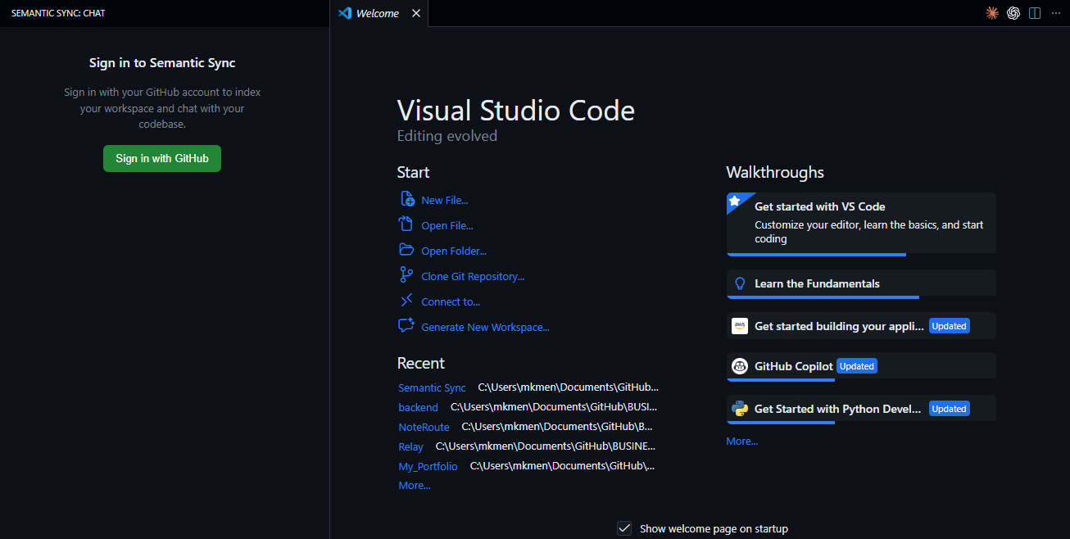
Task: Click the path text beside Relay
Action: 546,446
